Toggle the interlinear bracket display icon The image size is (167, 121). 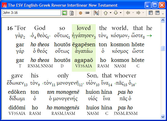(96, 13)
